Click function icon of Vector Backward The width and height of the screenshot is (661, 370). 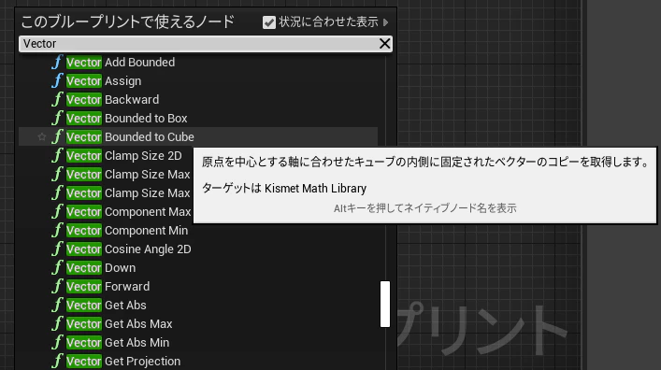pos(57,99)
